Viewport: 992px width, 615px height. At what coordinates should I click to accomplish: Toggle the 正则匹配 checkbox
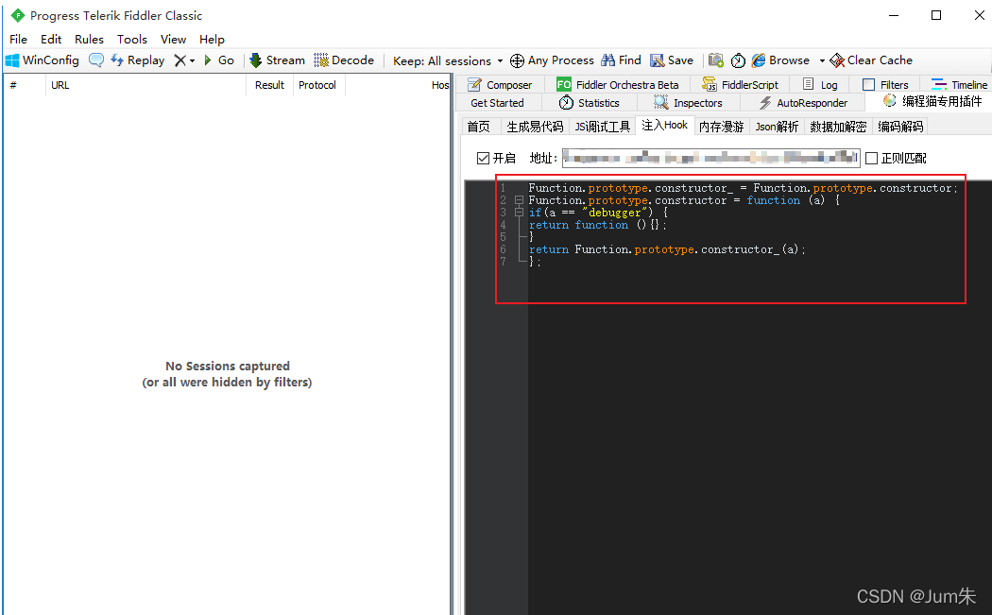872,159
